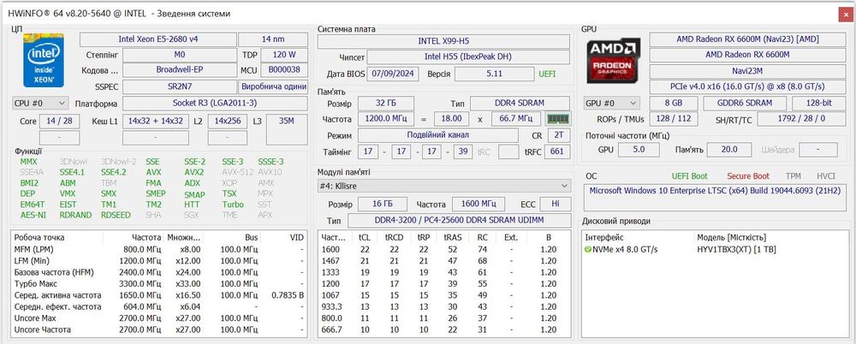856x344 pixels.
Task: Click the tRAS timing column header
Action: [x=453, y=238]
